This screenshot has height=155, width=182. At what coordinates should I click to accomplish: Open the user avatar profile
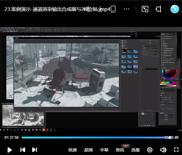click(175, 9)
